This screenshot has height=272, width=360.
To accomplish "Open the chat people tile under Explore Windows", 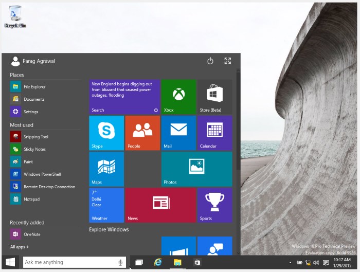I will [214, 246].
